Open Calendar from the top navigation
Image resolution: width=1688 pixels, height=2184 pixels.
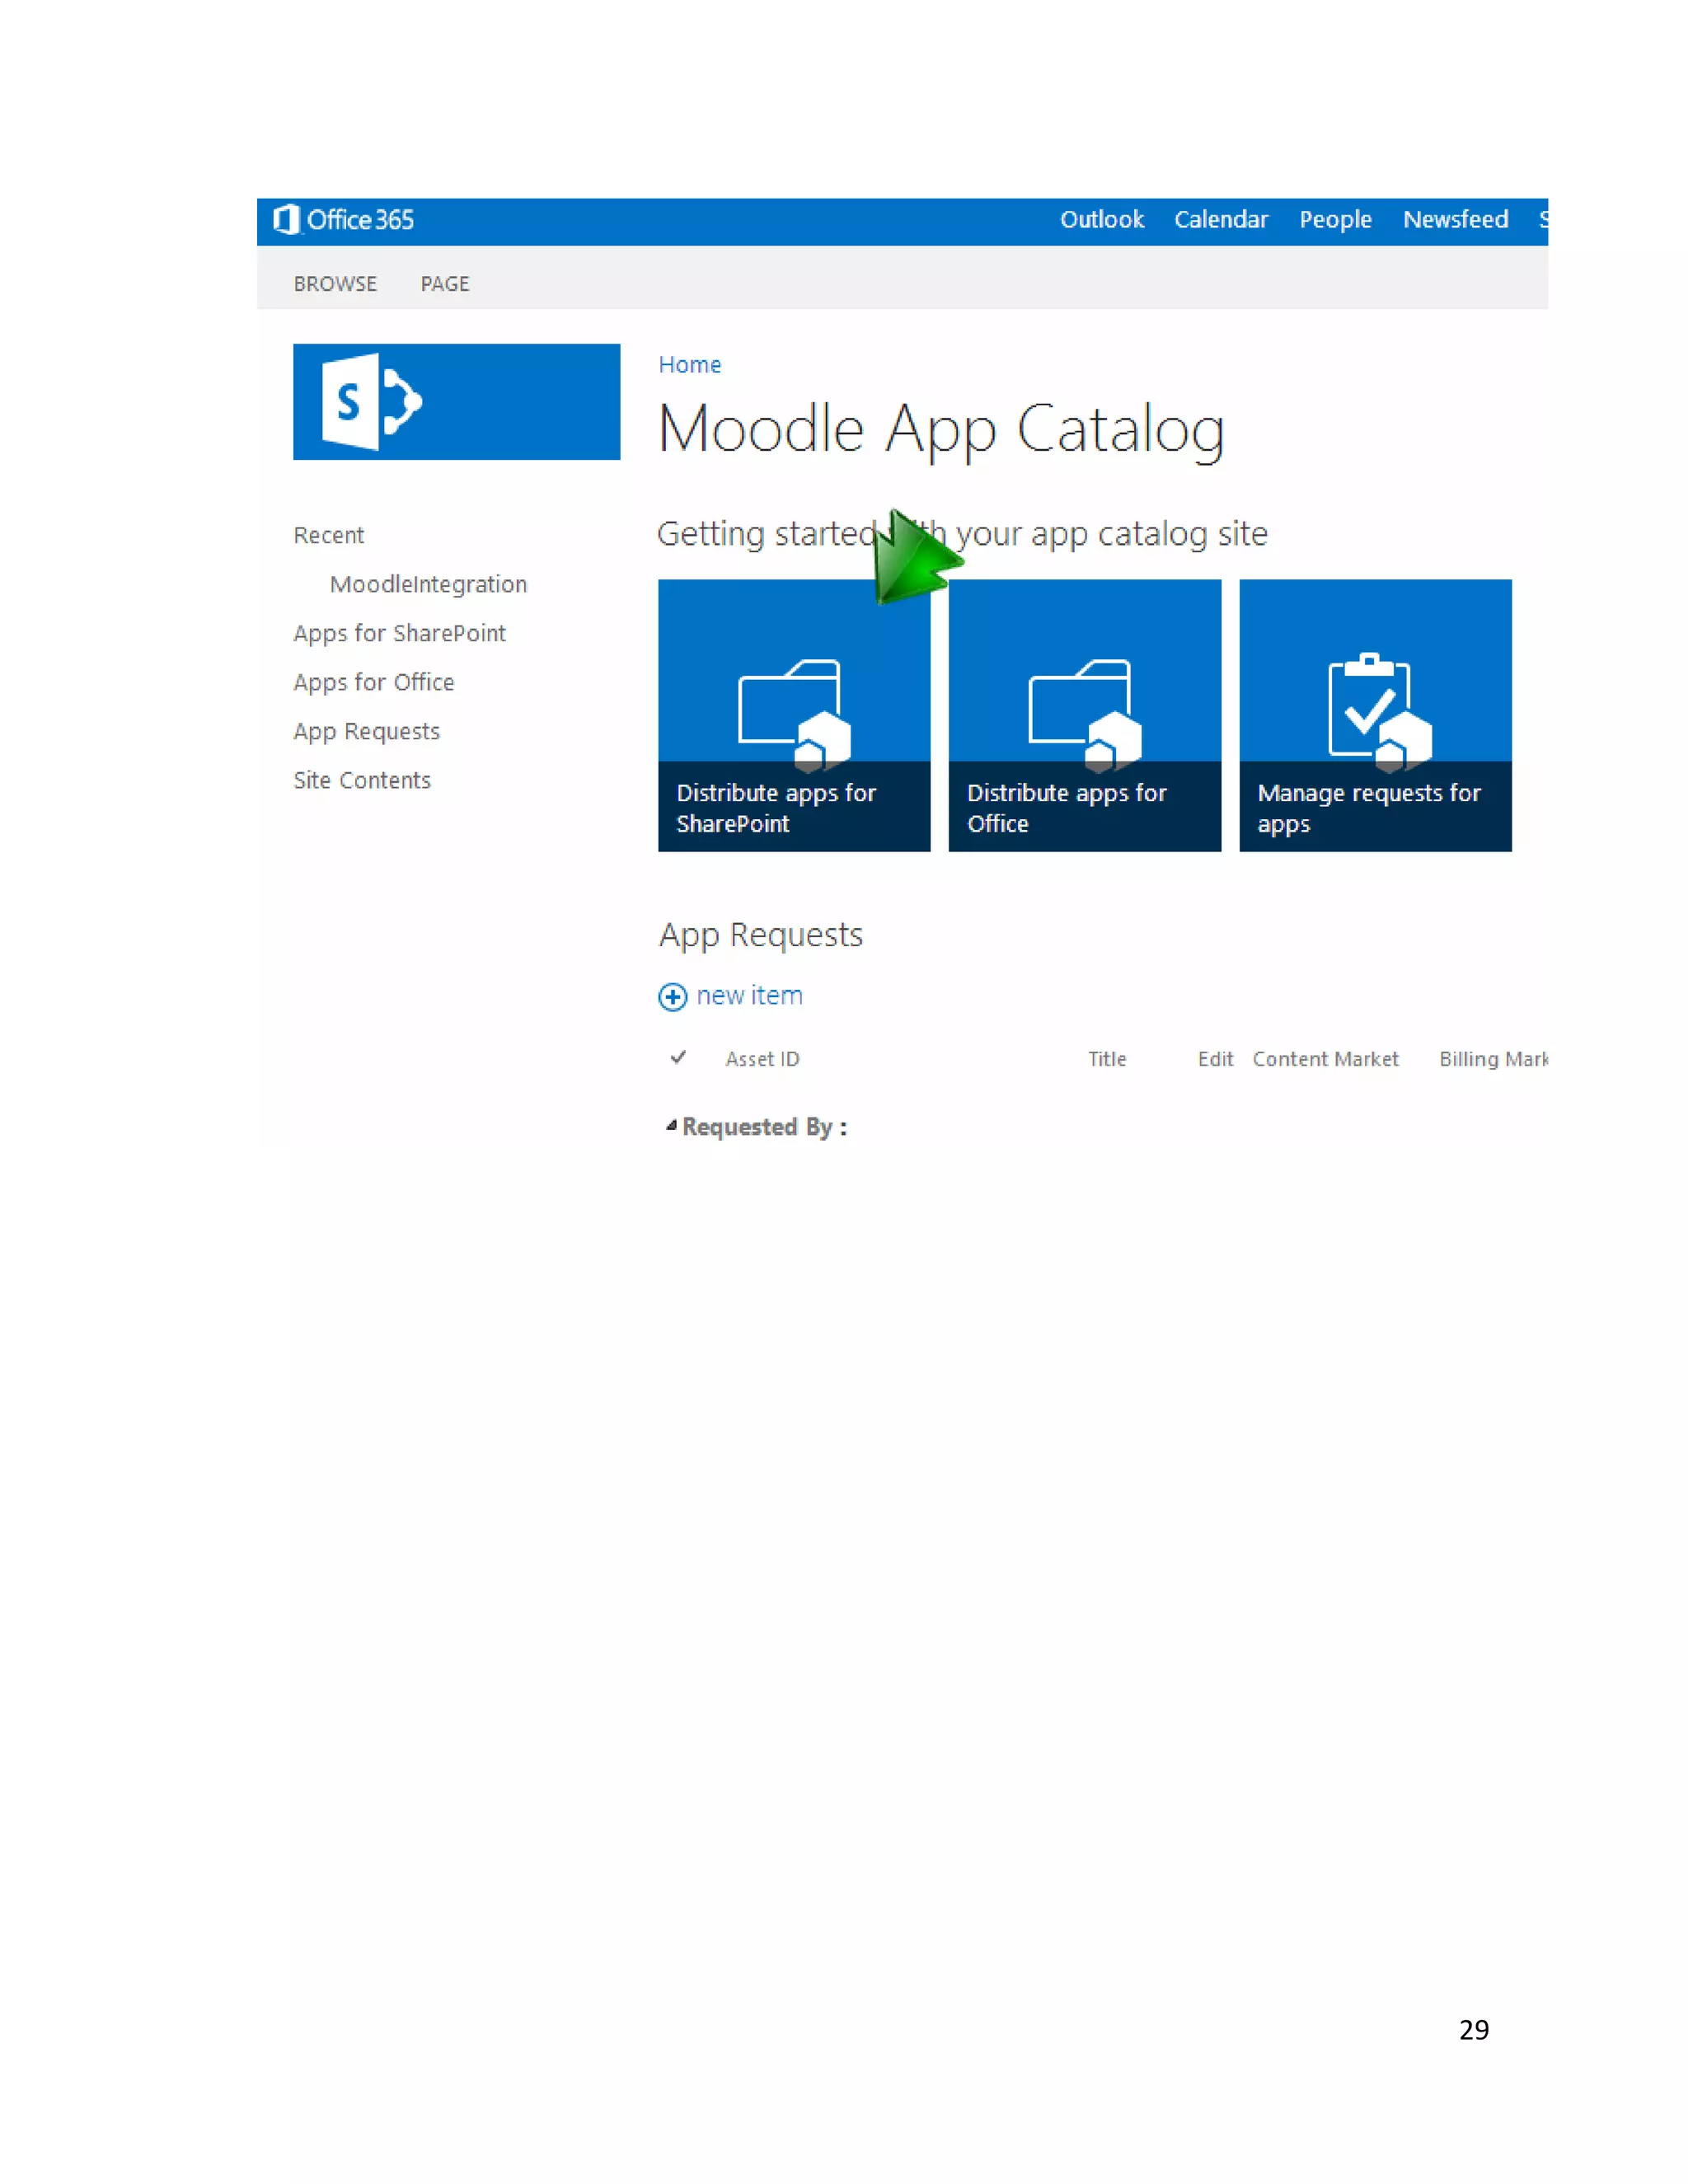(1220, 220)
